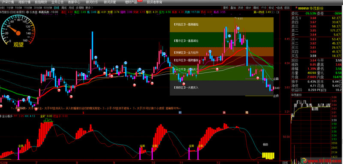The image size is (343, 164).
Task: Open the 投资者教育 menu
Action: tap(155, 2)
